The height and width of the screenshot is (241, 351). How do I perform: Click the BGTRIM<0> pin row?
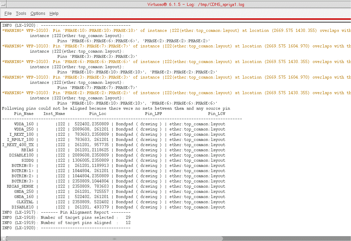tap(114, 166)
